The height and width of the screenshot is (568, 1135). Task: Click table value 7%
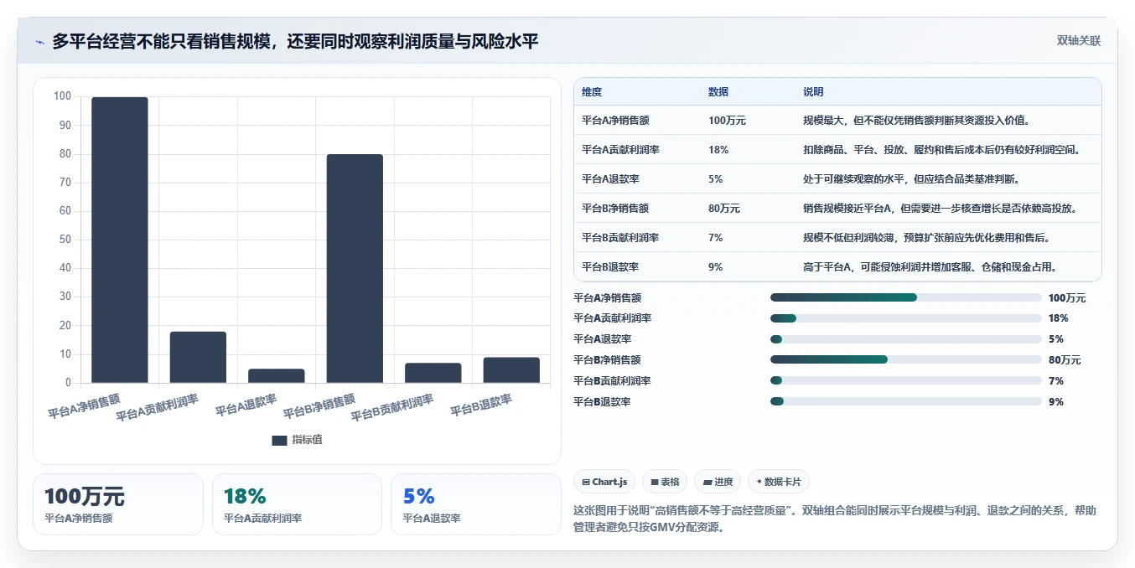[x=716, y=238]
